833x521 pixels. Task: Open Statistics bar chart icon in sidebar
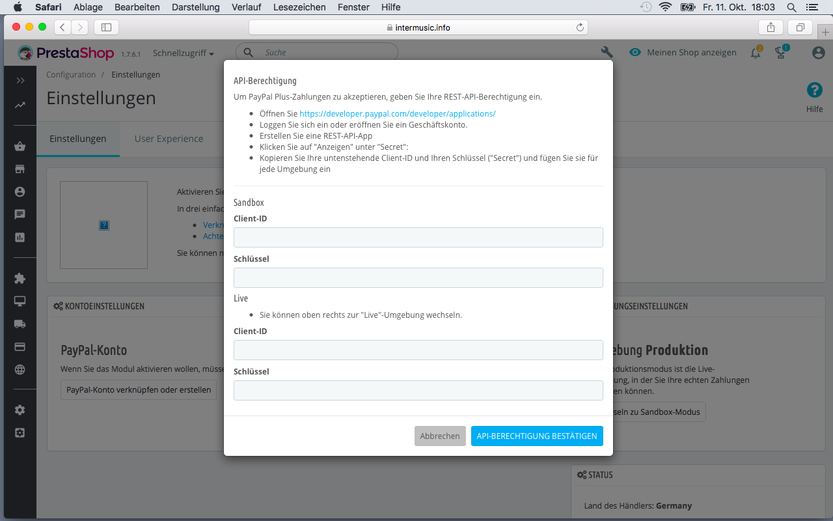point(20,238)
